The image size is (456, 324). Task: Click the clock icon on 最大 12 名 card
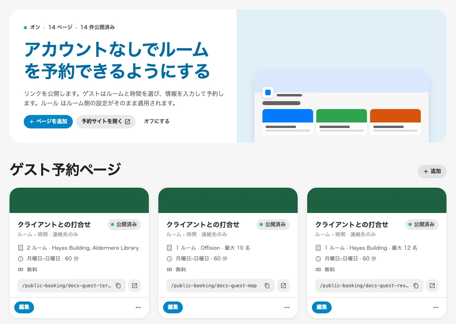click(318, 259)
